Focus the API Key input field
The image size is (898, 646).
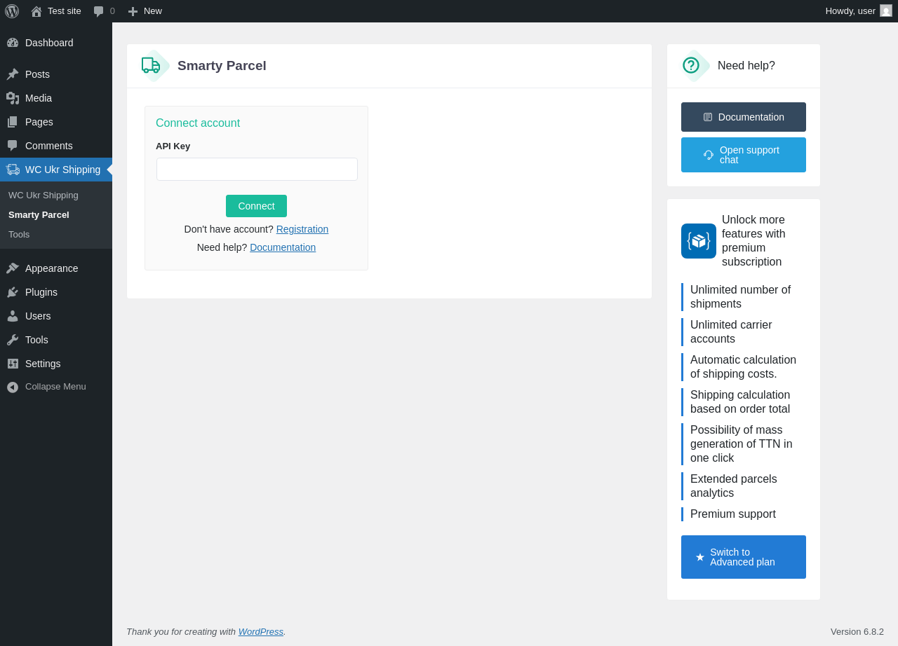(257, 170)
